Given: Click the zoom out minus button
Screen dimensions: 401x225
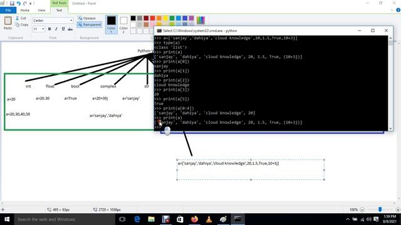Looking at the screenshot, I should point(362,210).
